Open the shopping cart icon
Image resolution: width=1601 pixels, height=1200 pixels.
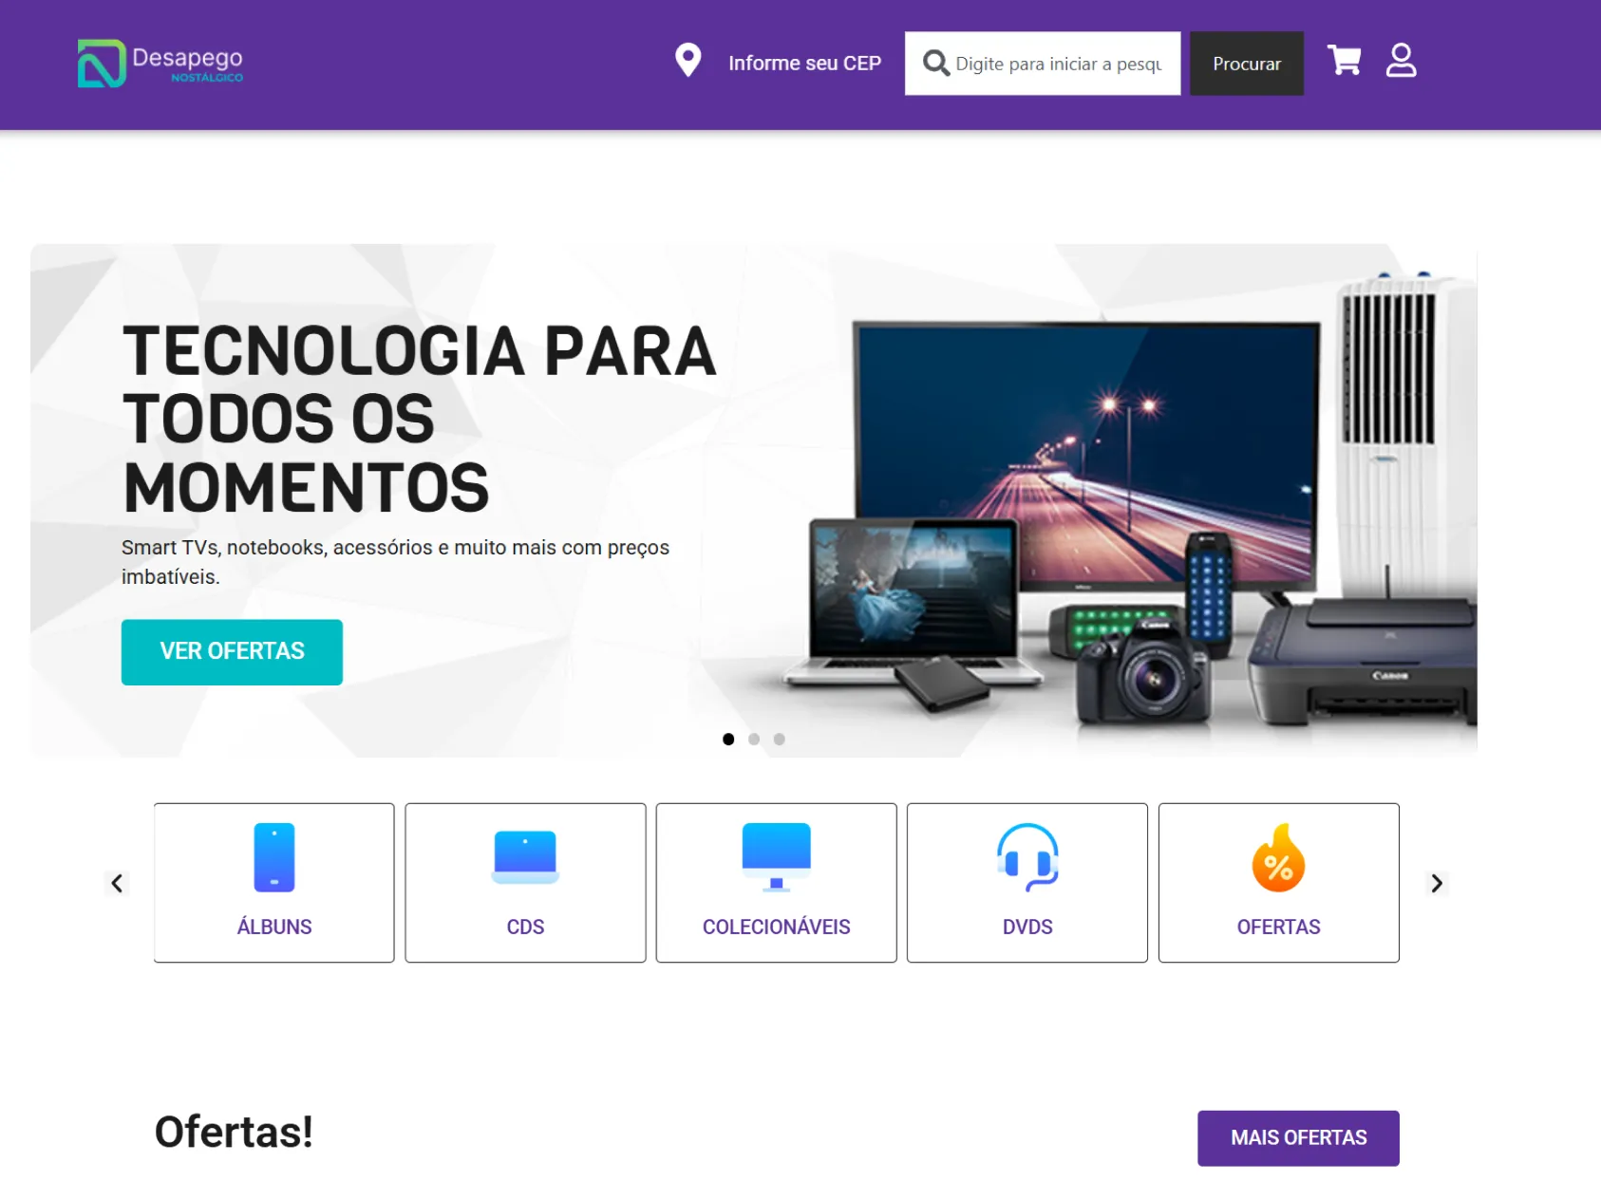click(x=1344, y=61)
